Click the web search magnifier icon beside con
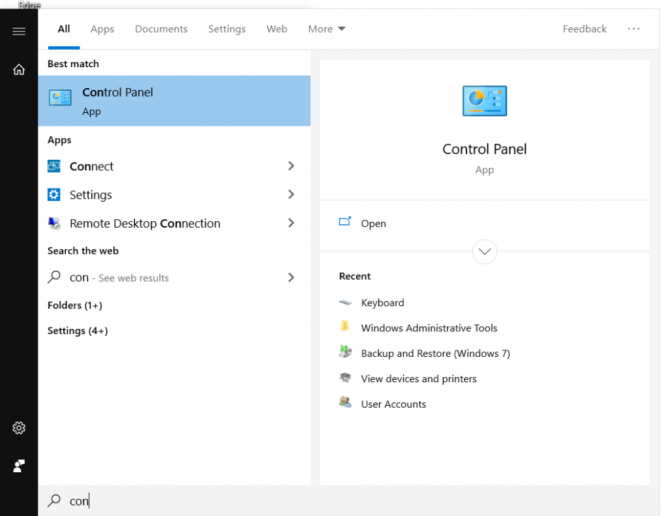 [53, 277]
